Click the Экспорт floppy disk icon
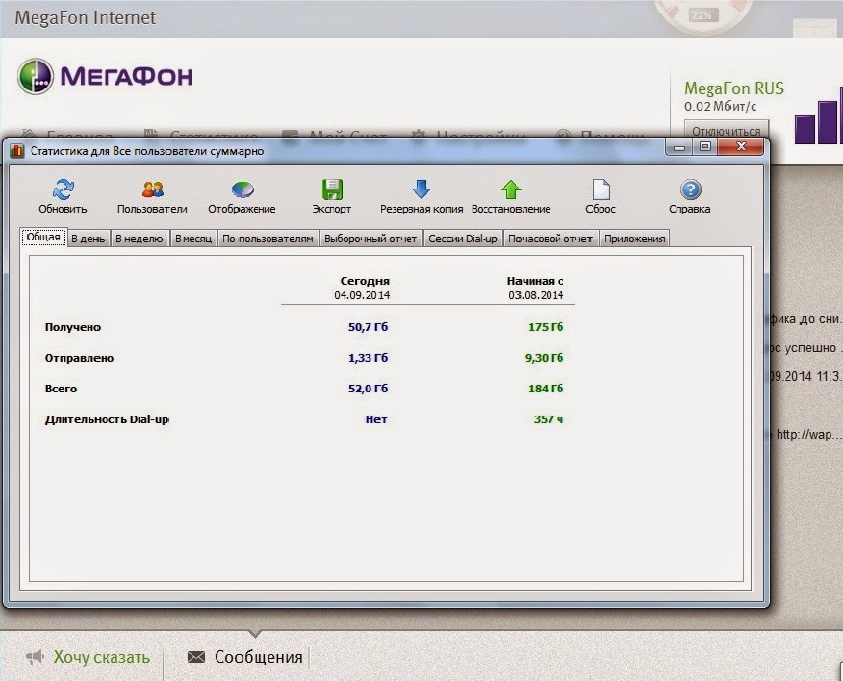Image resolution: width=843 pixels, height=681 pixels. (x=332, y=189)
